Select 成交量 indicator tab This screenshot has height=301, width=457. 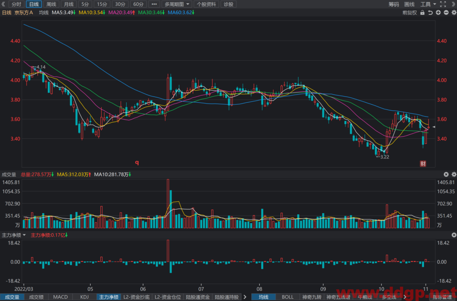pos(12,297)
